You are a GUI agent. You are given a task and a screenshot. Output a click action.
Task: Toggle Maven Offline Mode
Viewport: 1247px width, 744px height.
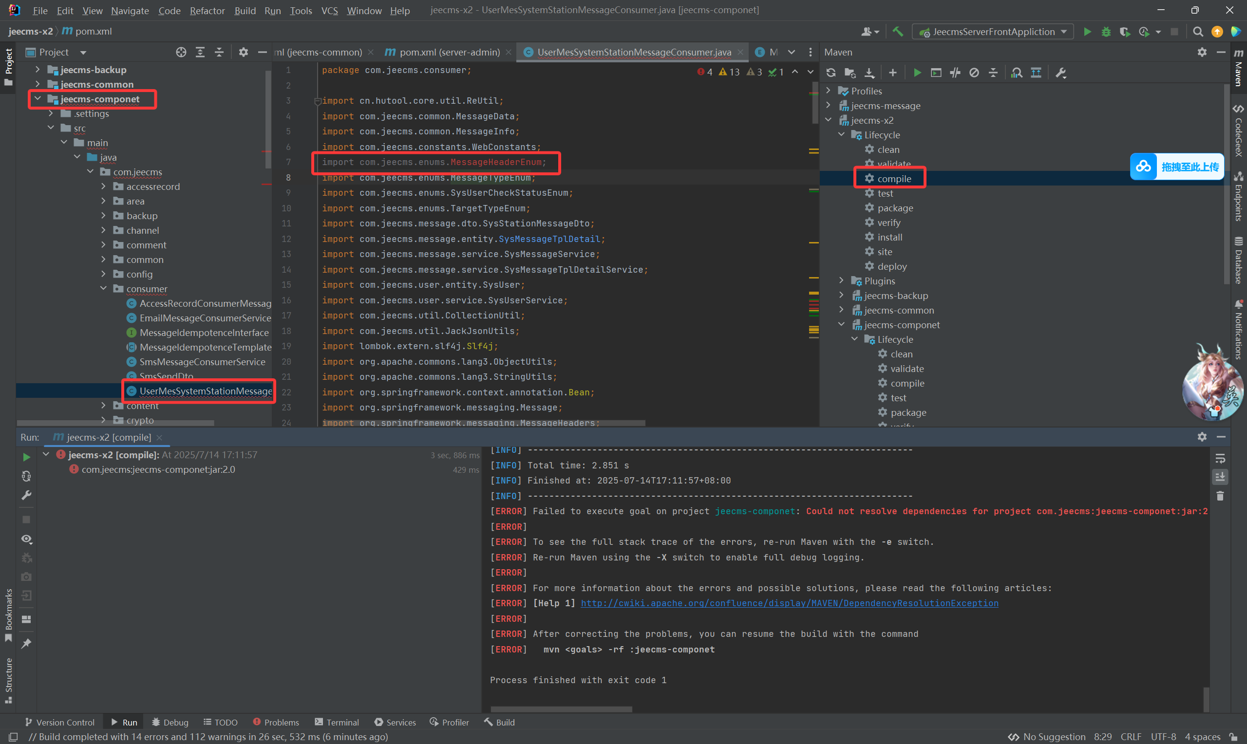point(955,73)
